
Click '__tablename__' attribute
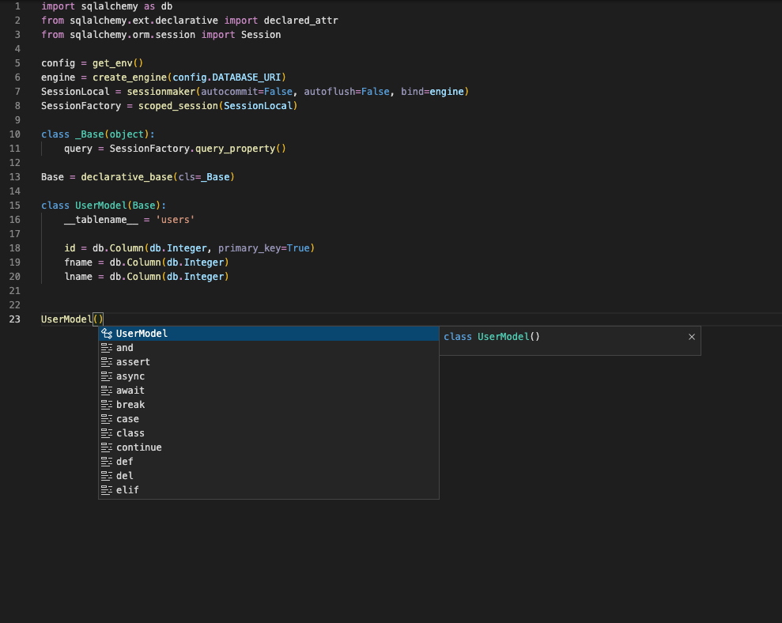[x=101, y=220]
